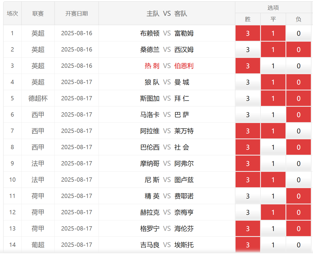
Task: Toggle loss option 0 for 狼队 vs 曼城
Action: [x=298, y=82]
